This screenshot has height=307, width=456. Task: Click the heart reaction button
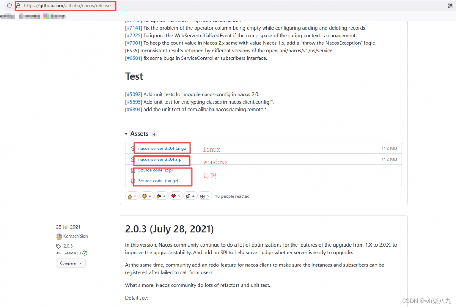pyautogui.click(x=176, y=196)
